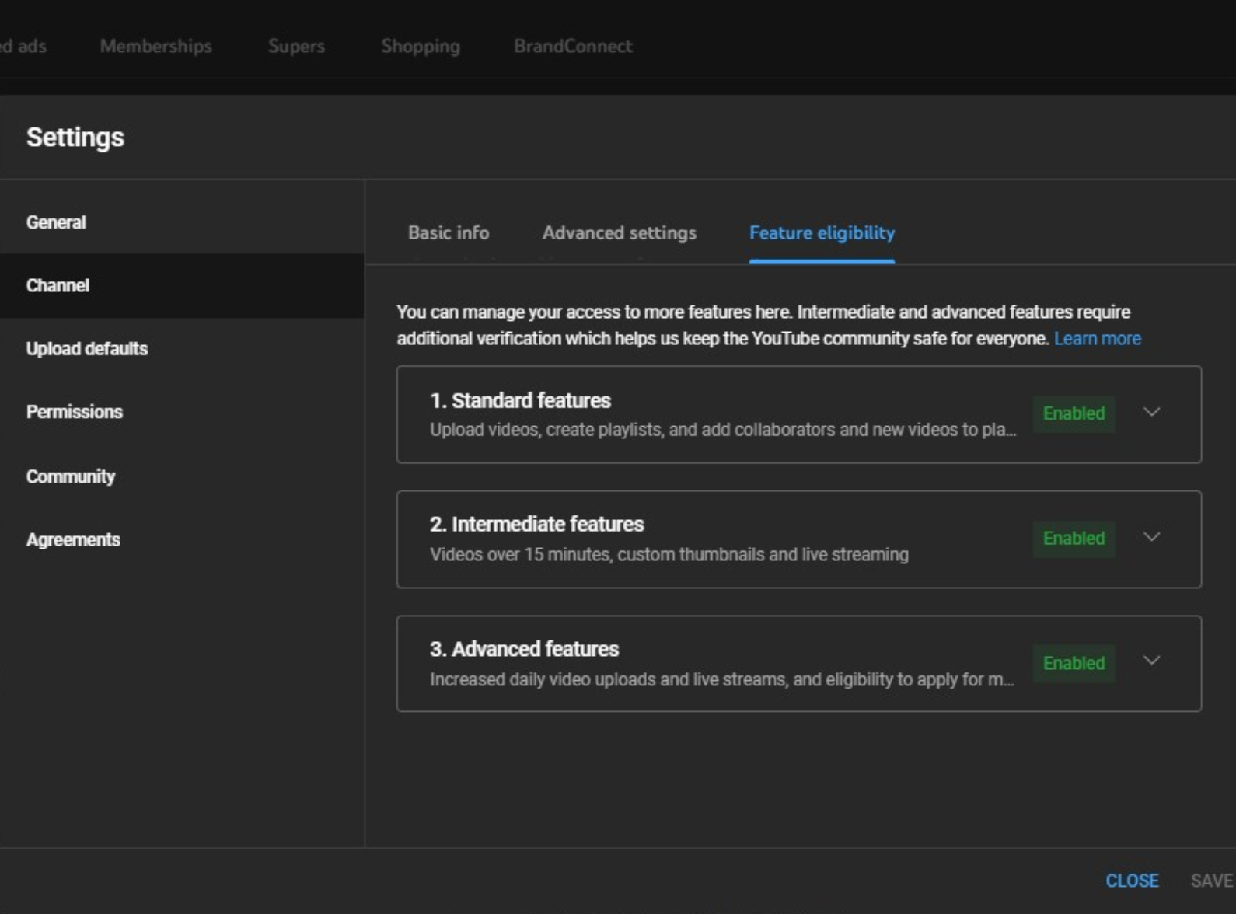
Task: Select the BrandConnect tab
Action: pos(573,47)
